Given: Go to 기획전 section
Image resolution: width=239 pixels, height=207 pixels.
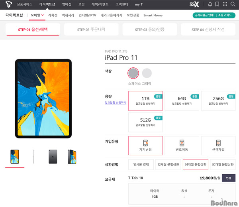Looking at the screenshot, I should pos(53,15).
